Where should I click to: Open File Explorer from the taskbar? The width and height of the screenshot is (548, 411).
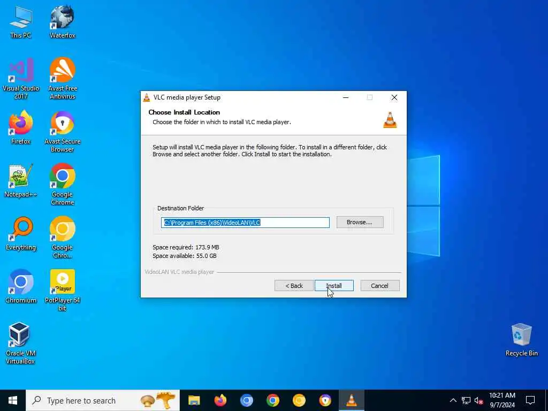[194, 400]
